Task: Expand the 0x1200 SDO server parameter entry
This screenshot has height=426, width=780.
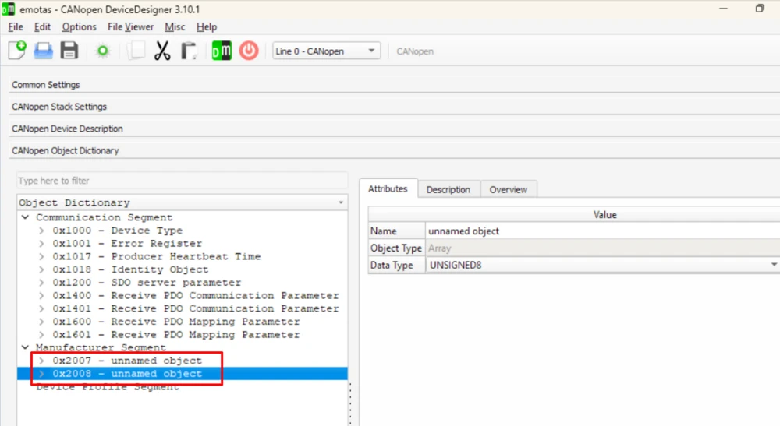Action: (x=42, y=282)
